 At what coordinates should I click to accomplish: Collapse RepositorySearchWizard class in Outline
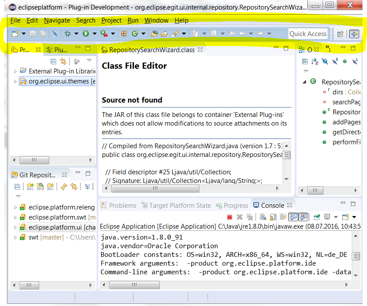click(x=304, y=82)
